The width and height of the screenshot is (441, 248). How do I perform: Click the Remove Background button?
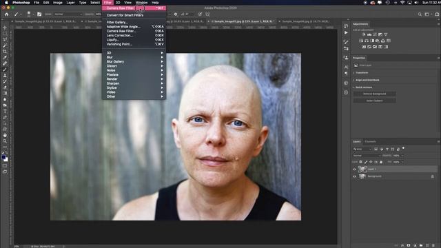point(374,94)
